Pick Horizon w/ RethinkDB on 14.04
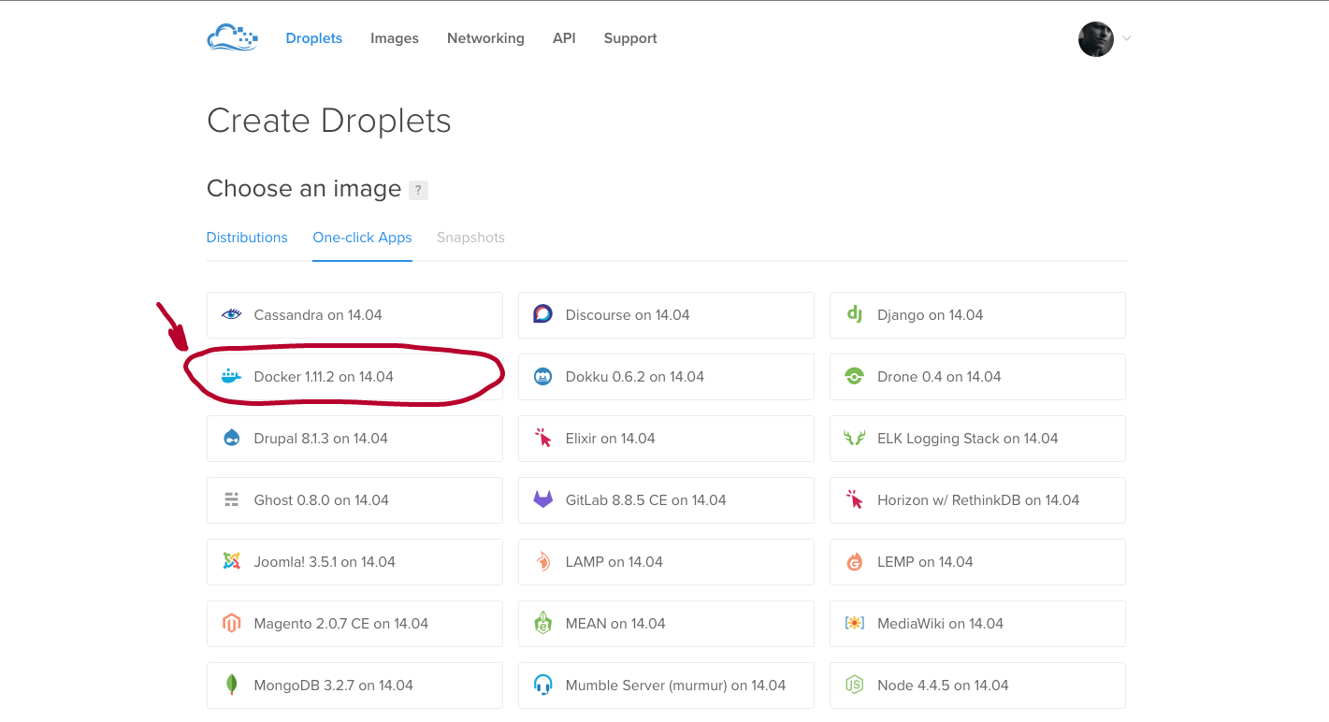1329x722 pixels. tap(977, 500)
